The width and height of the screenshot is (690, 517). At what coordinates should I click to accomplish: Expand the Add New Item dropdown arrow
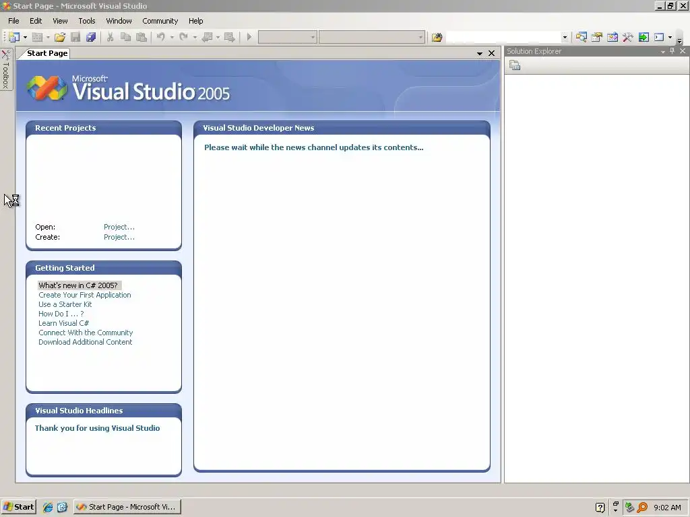coord(48,38)
